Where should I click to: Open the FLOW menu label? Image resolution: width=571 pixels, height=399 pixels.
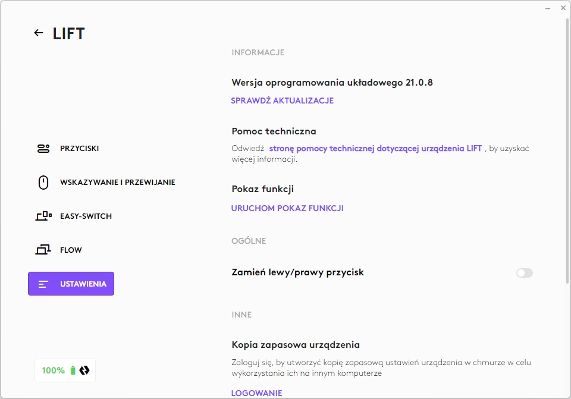[x=71, y=250]
